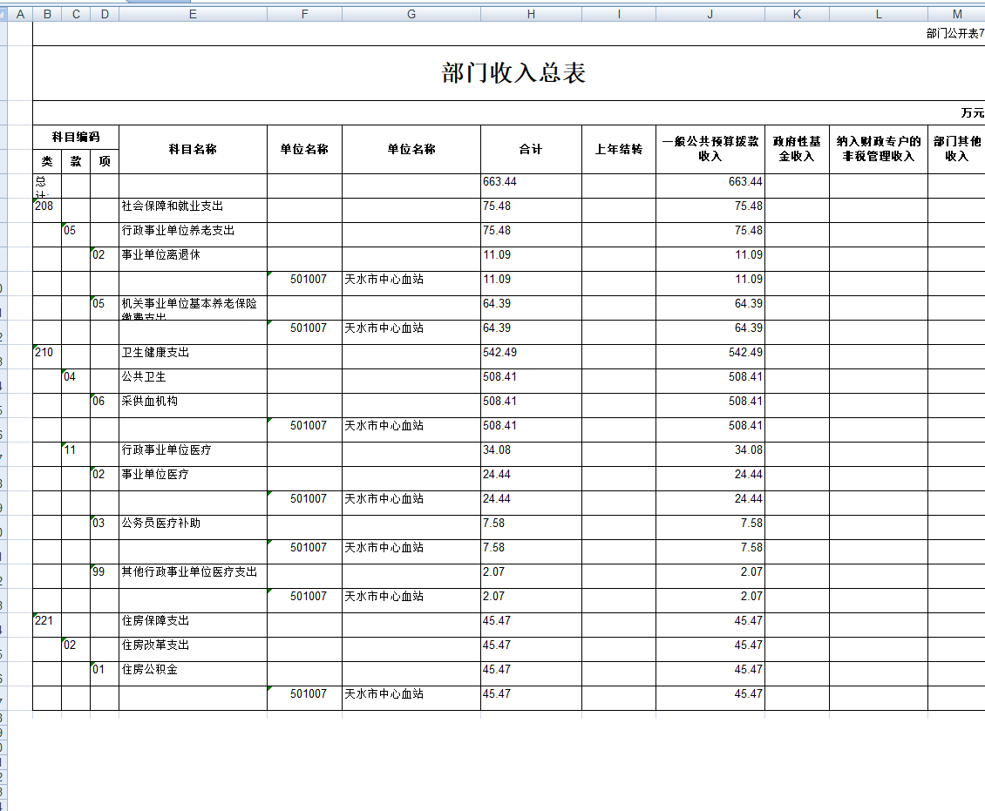985x811 pixels.
Task: Click the 住房公积金 cell
Action: [193, 670]
